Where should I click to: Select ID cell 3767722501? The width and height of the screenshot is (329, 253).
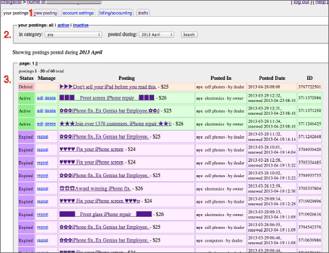pos(309,87)
